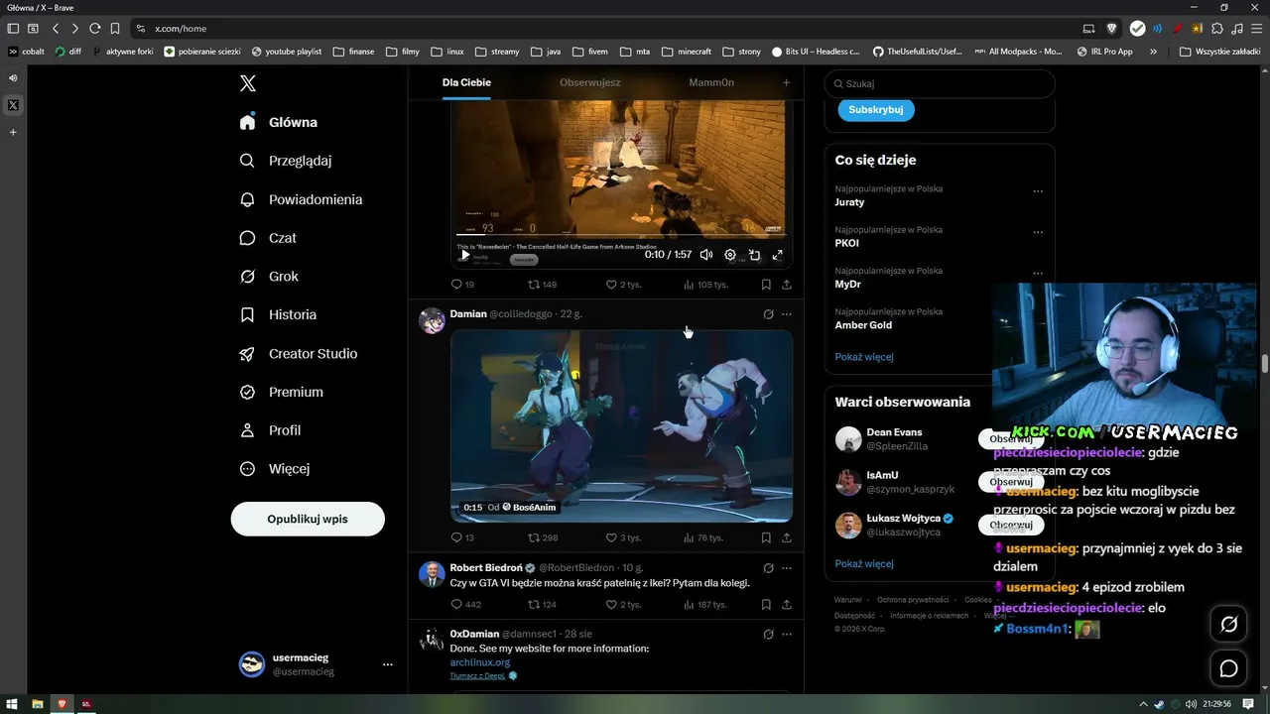1270x714 pixels.
Task: Open options for the PKOl trend
Action: (1038, 232)
